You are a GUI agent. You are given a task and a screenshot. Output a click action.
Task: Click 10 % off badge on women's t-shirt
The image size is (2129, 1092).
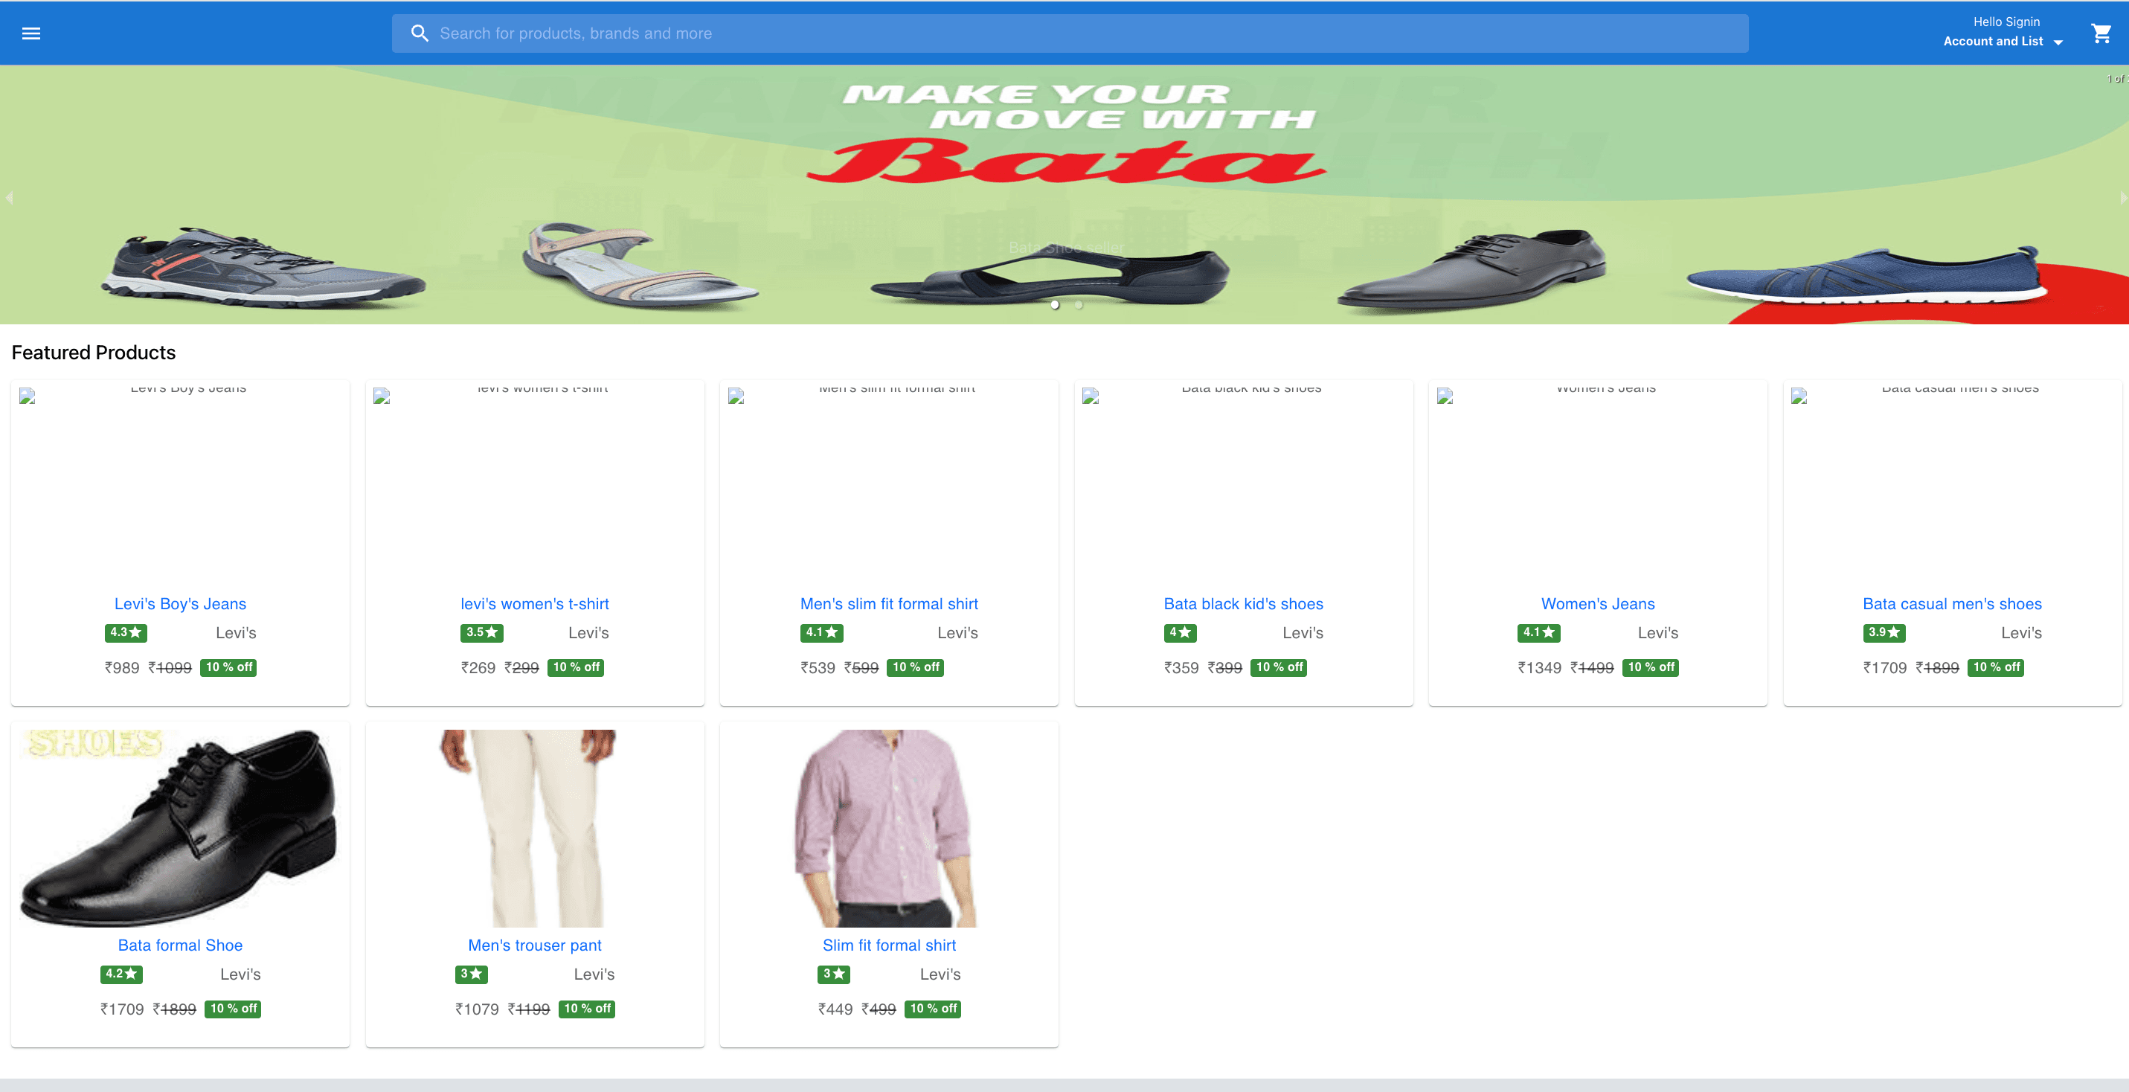(x=576, y=668)
